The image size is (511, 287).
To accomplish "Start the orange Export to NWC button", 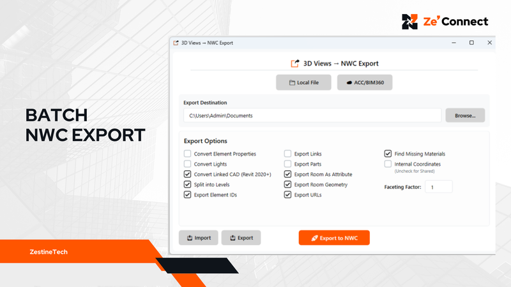I will click(x=334, y=238).
